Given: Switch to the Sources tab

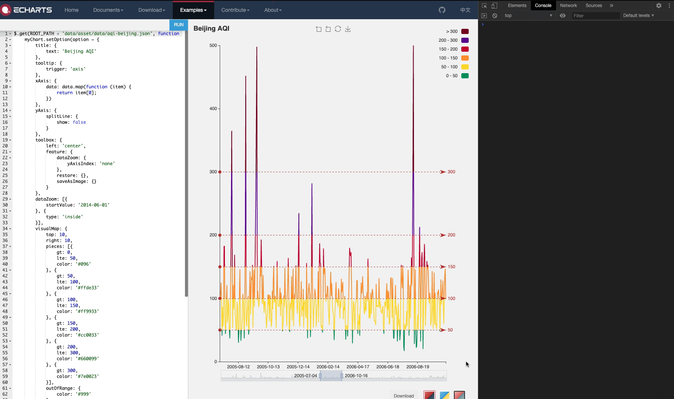Looking at the screenshot, I should [x=594, y=6].
